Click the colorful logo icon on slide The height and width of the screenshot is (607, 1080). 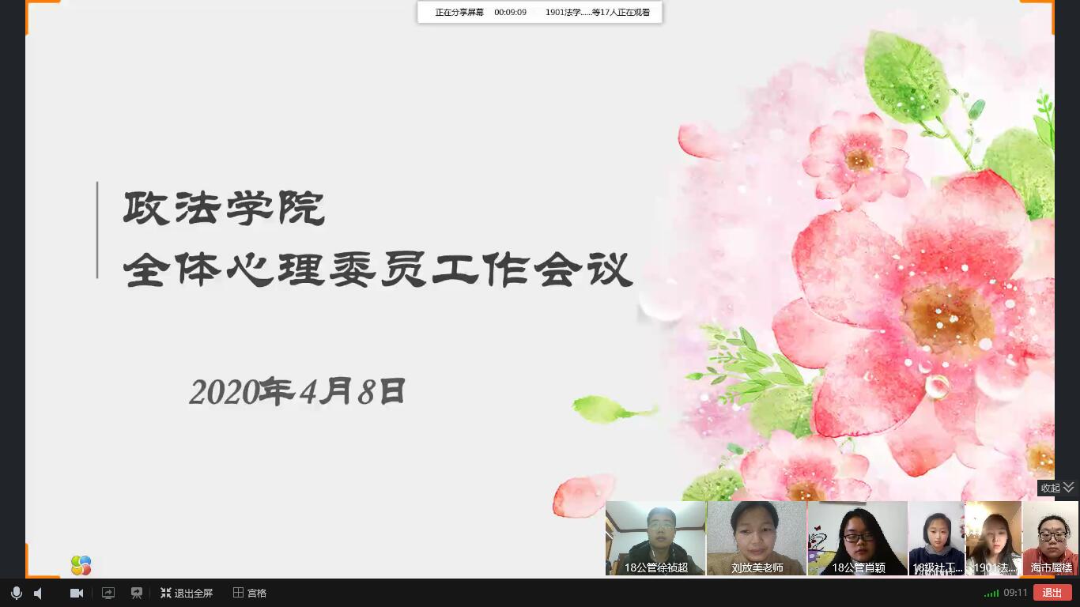click(81, 565)
